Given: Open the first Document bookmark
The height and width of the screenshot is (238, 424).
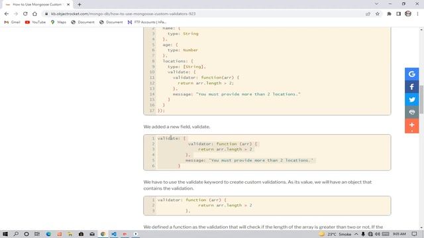Looking at the screenshot, I should pos(83,22).
